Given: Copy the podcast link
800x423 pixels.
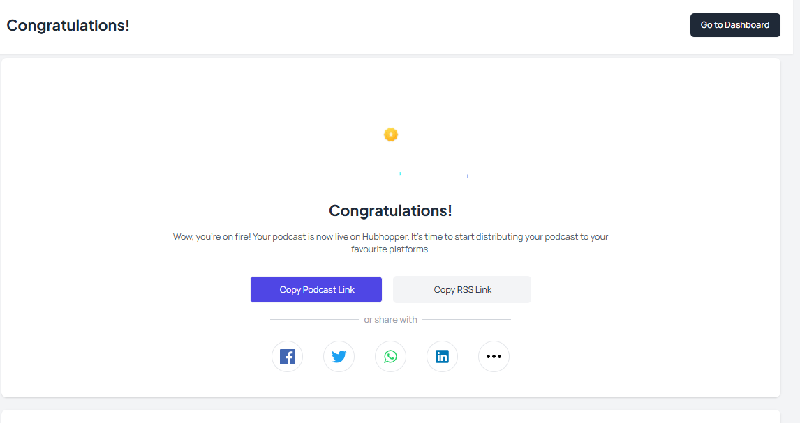Looking at the screenshot, I should click(316, 290).
